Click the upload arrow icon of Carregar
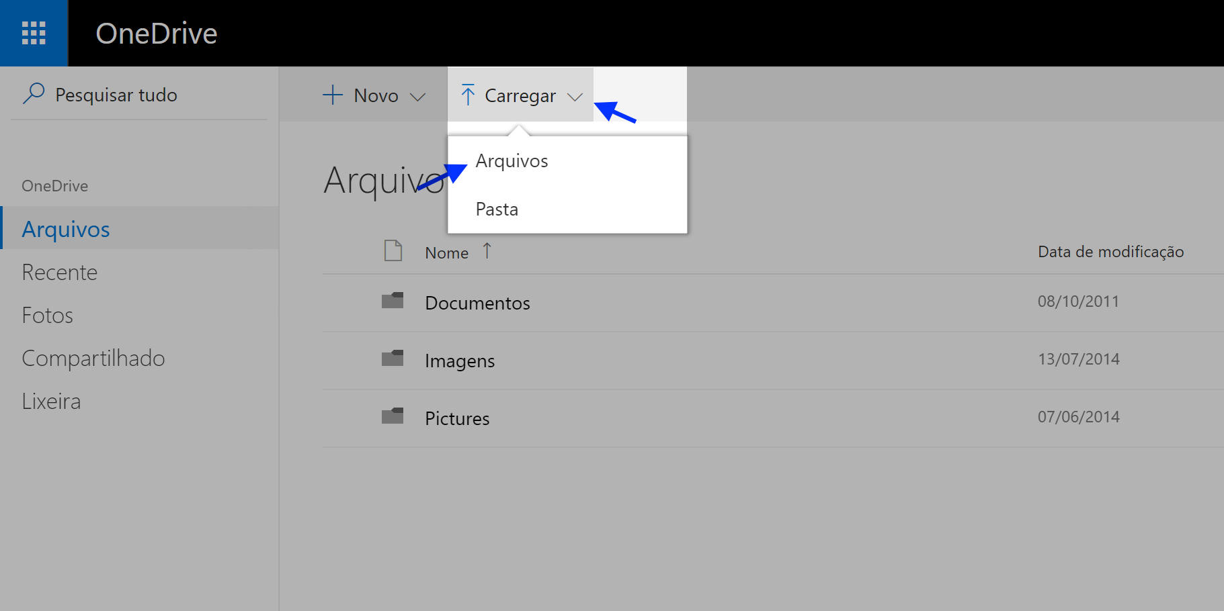Image resolution: width=1224 pixels, height=611 pixels. [468, 95]
